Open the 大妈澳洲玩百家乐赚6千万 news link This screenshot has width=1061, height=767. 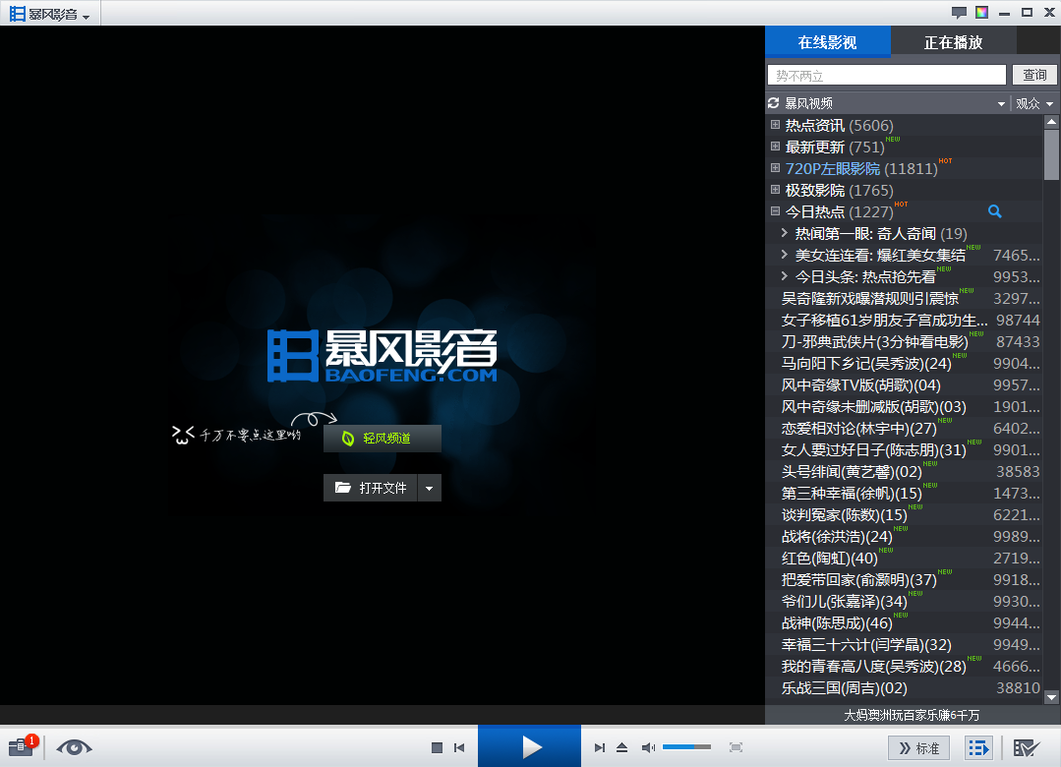point(912,716)
